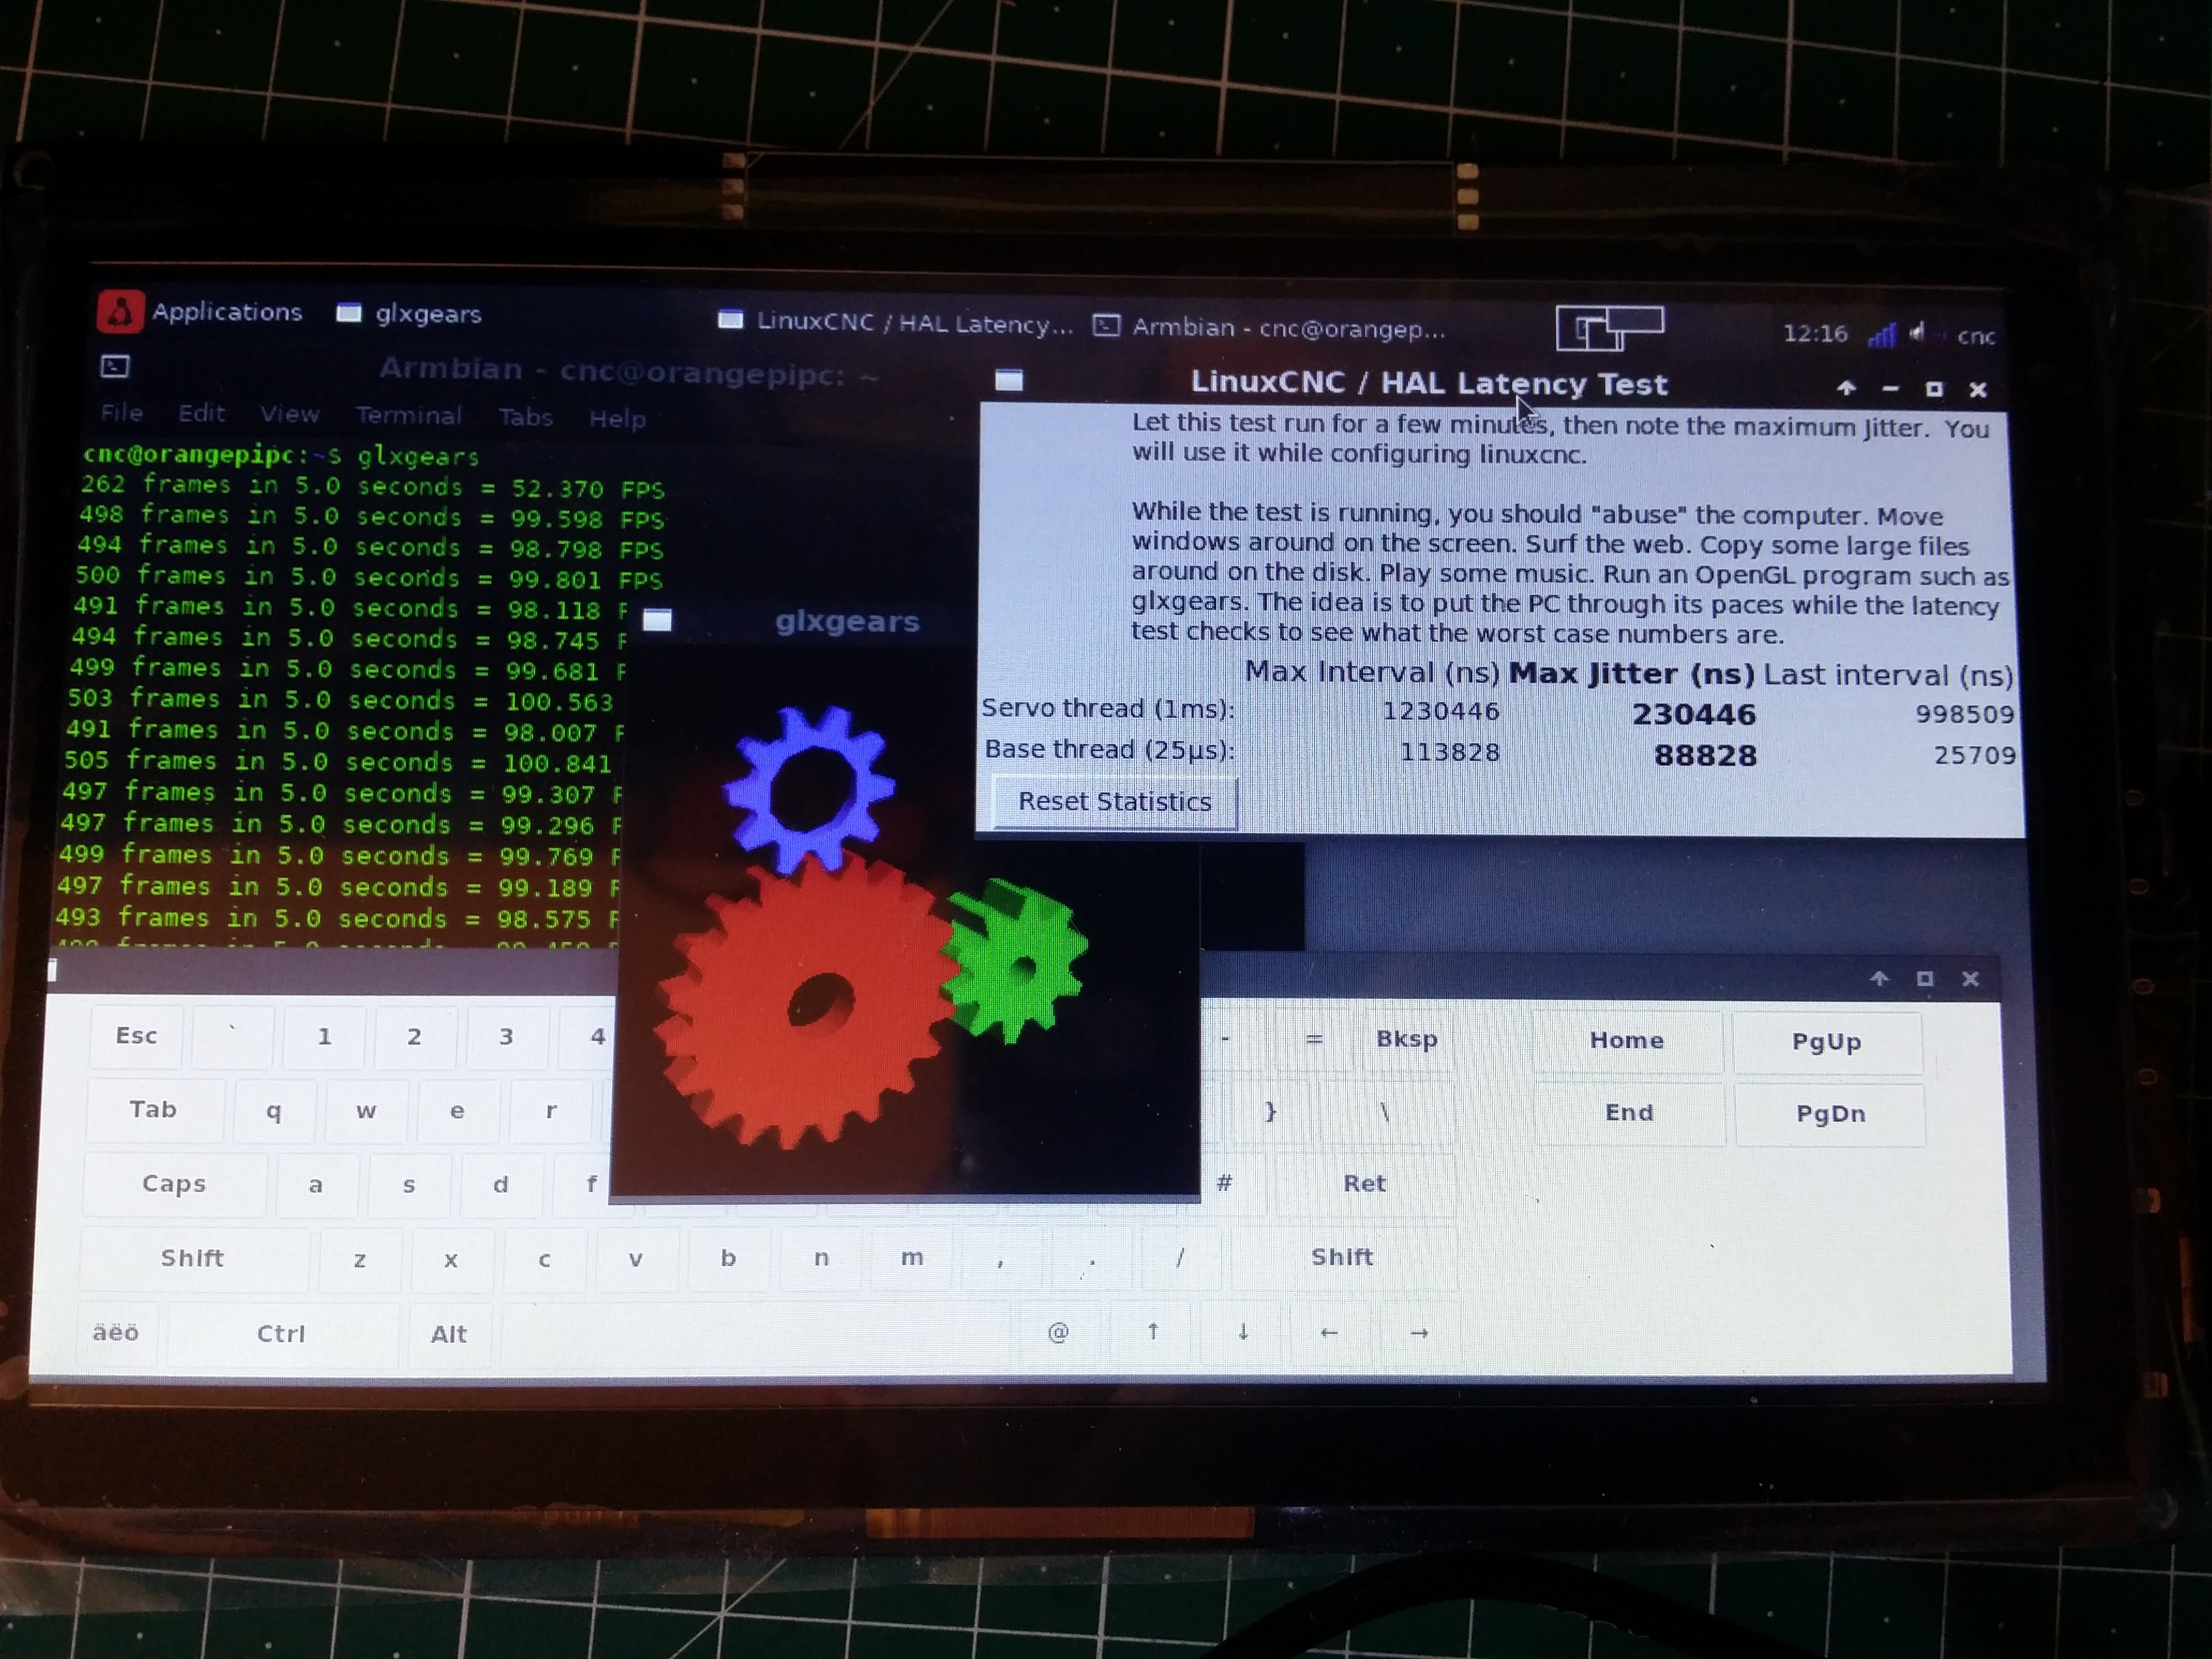Click the volume speaker icon
This screenshot has height=1659, width=2212.
[x=1916, y=333]
